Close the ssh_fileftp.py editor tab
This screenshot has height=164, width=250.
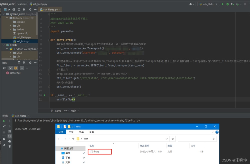click(x=60, y=10)
